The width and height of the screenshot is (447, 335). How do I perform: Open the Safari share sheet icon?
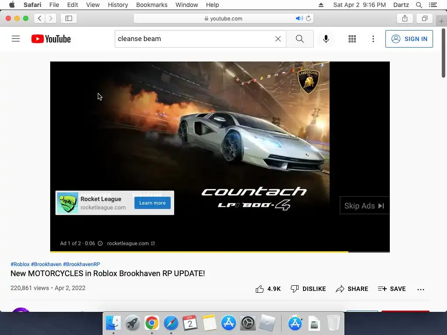405,18
